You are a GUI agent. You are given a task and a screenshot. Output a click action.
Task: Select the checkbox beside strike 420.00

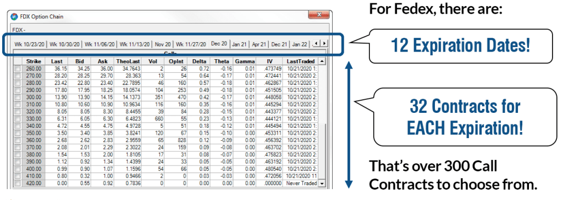click(x=18, y=183)
